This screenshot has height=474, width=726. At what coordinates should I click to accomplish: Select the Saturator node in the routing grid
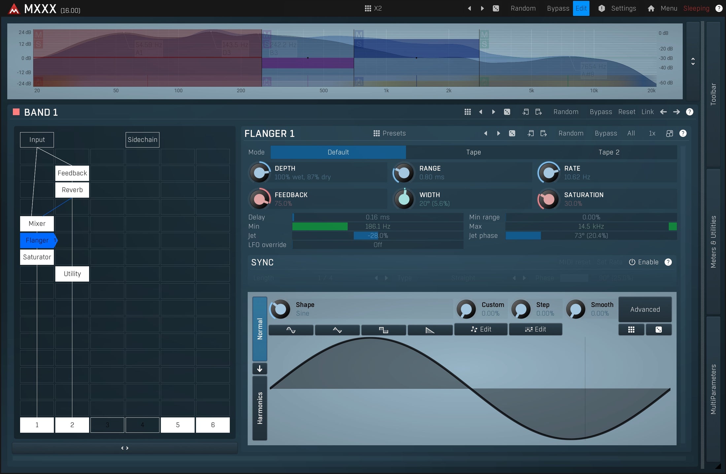pyautogui.click(x=37, y=257)
